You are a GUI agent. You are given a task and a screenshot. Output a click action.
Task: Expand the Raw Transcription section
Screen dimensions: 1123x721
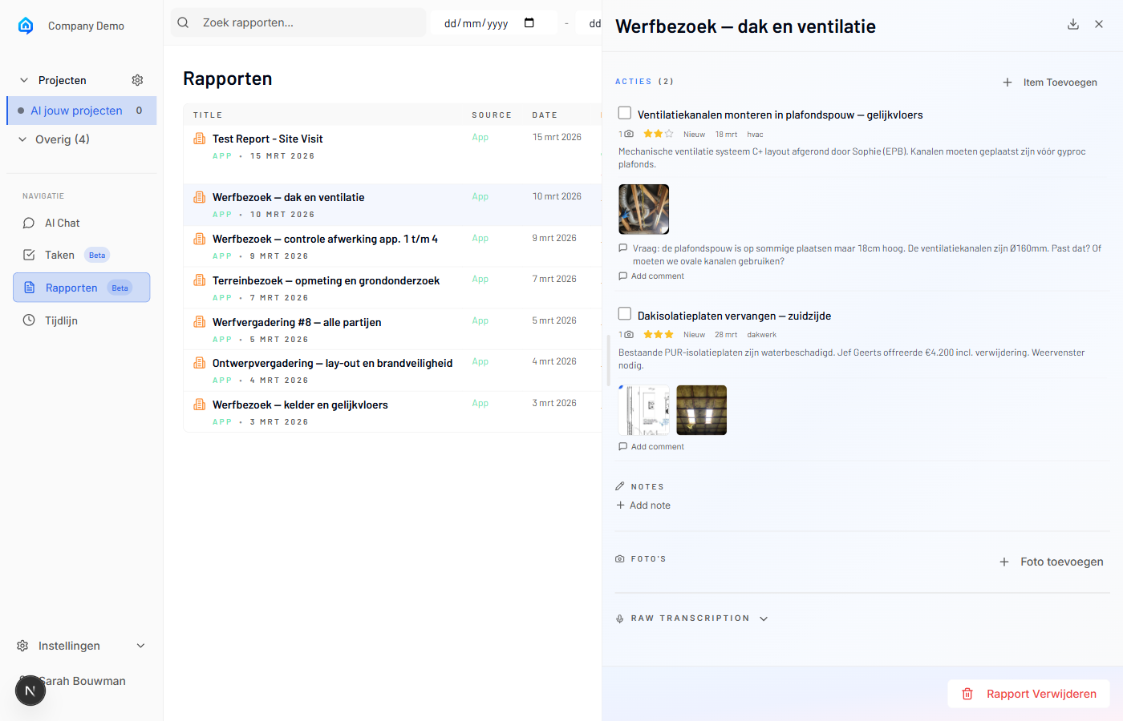[x=763, y=618]
